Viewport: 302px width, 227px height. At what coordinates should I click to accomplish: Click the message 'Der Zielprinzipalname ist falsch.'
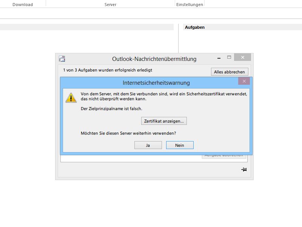(111, 109)
